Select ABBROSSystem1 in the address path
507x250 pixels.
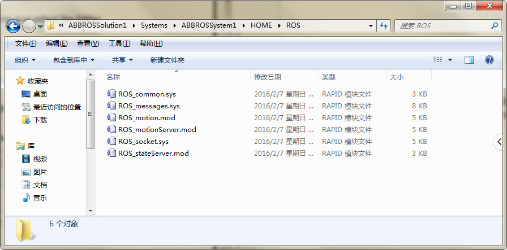(209, 25)
